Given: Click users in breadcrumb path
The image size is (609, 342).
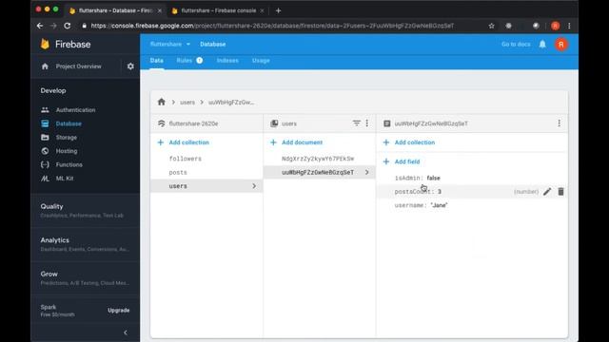Looking at the screenshot, I should tap(187, 103).
